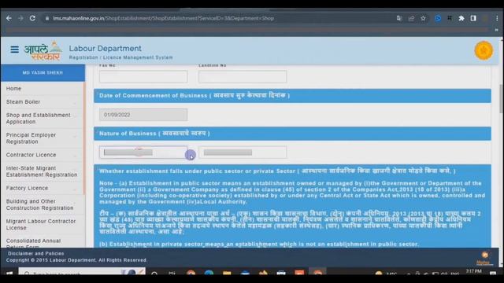Reload the page with the refresh icon
The image size is (504, 283).
(32, 18)
